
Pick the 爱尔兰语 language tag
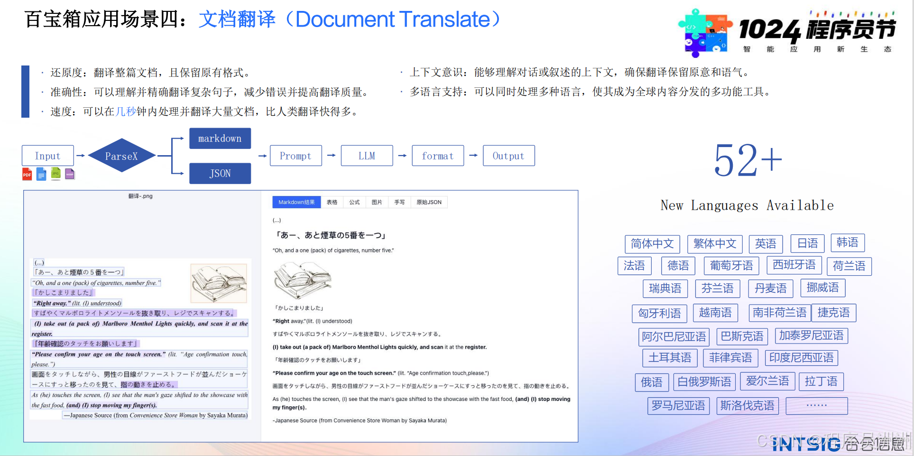tap(767, 381)
